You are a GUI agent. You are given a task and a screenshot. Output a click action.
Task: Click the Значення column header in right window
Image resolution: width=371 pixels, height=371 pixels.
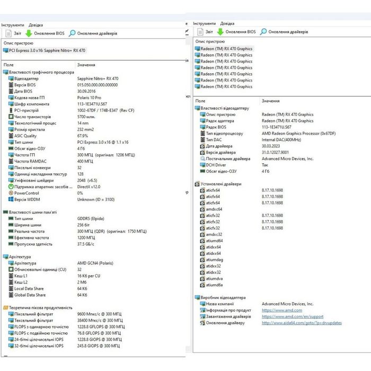pos(270,101)
